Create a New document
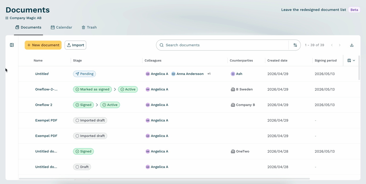Image resolution: width=366 pixels, height=184 pixels. pos(43,45)
